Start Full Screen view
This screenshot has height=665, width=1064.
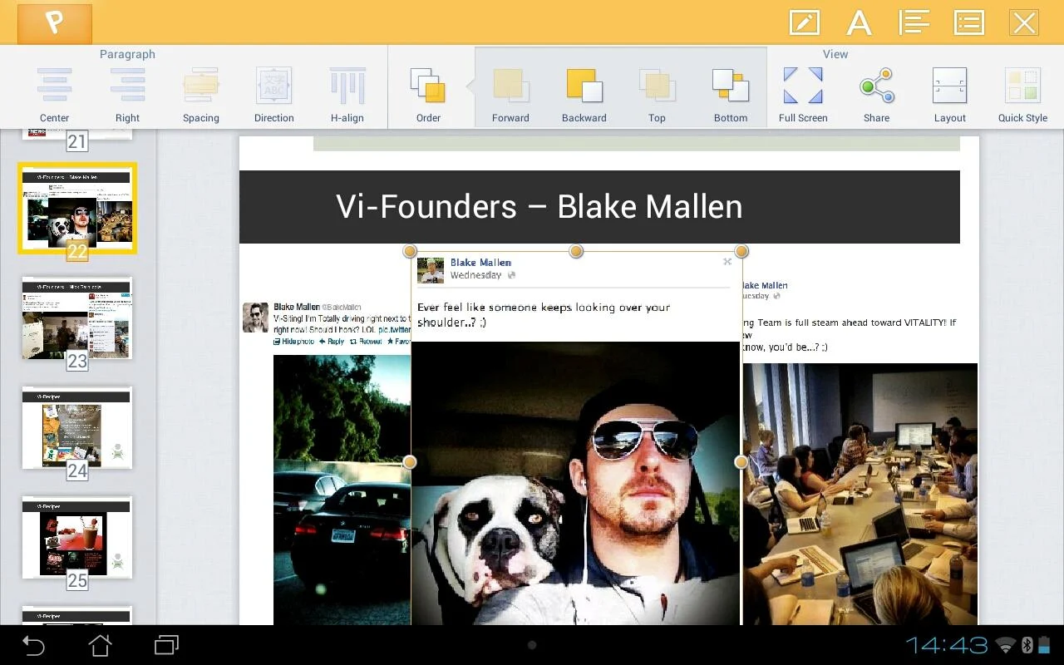click(x=803, y=94)
